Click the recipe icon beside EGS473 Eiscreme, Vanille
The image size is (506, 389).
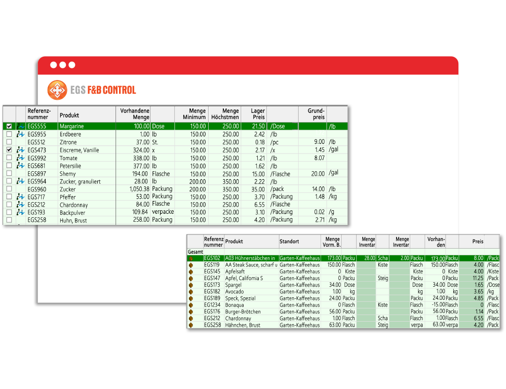21,150
